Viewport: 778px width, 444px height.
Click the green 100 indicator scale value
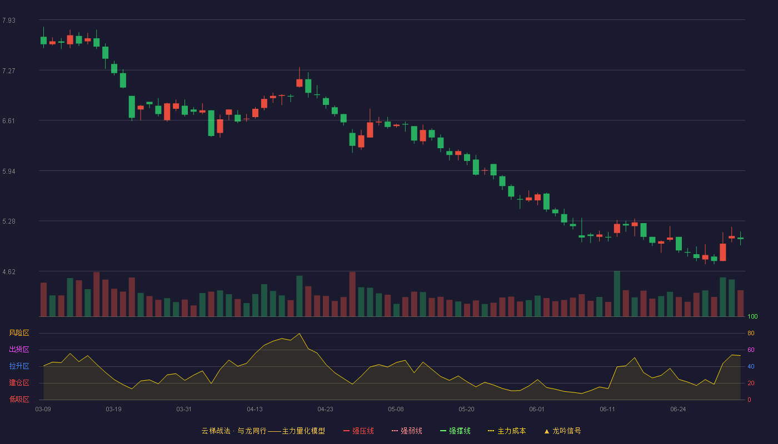(752, 316)
